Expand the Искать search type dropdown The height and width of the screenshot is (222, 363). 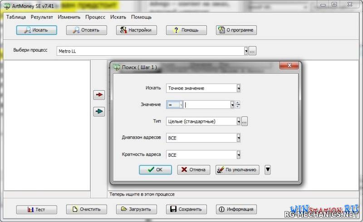click(x=238, y=88)
